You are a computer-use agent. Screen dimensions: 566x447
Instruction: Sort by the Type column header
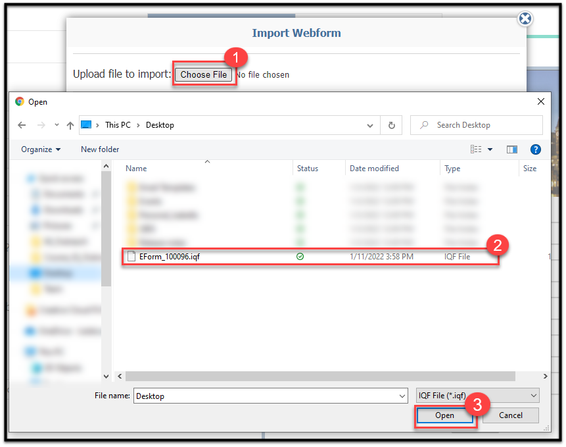pyautogui.click(x=452, y=169)
